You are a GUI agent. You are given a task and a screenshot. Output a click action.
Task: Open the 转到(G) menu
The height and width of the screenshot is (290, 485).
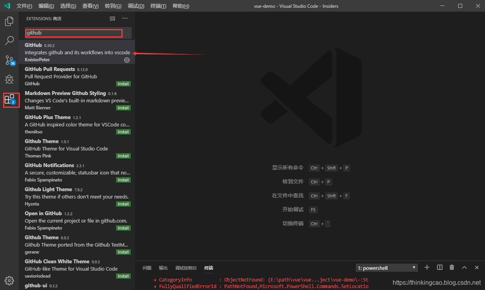[113, 6]
